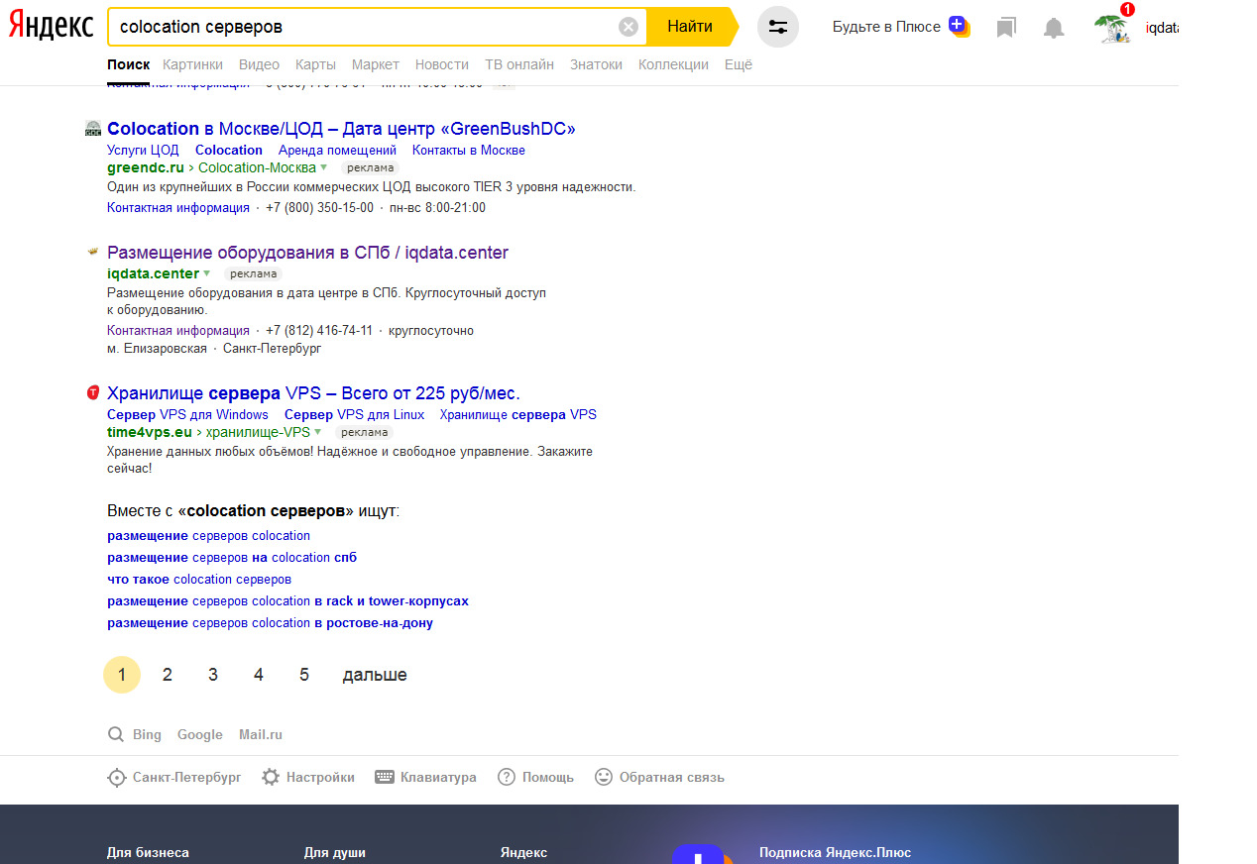This screenshot has height=864, width=1257.
Task: Click the Будьте в Плюсе link
Action: [886, 27]
